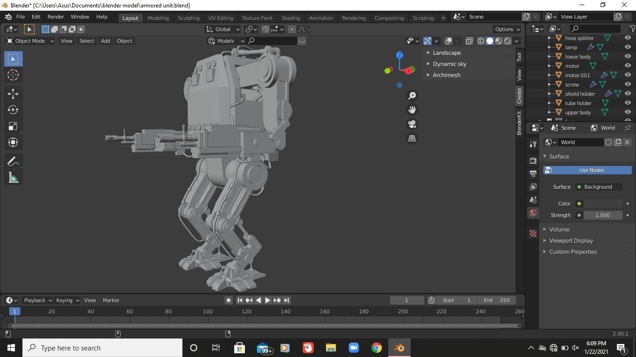Open View Layer properties tab icon
This screenshot has height=357, width=636.
coord(533,186)
